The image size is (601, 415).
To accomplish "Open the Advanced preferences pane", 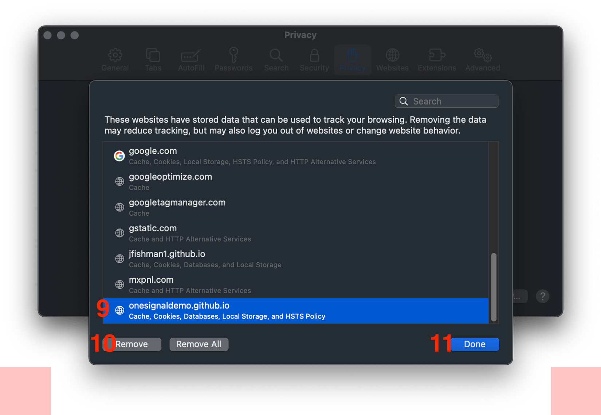I will 483,60.
